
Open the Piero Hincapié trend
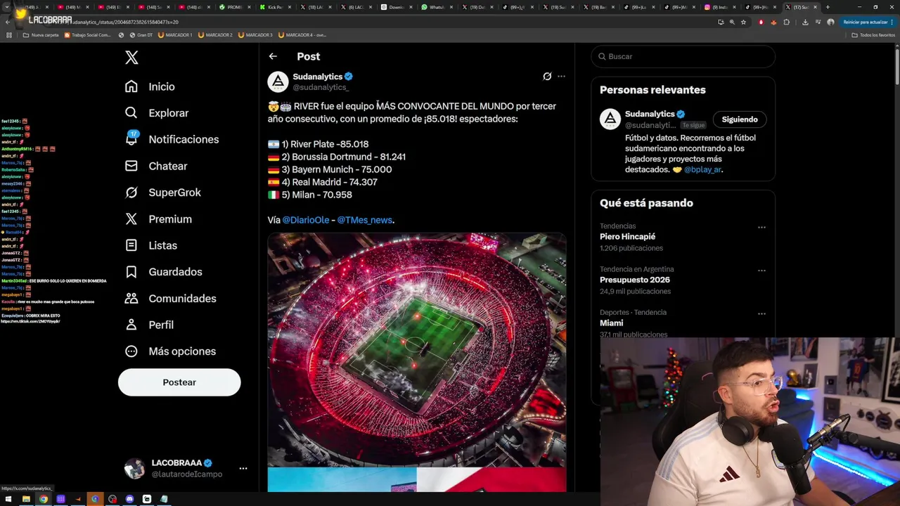click(628, 237)
